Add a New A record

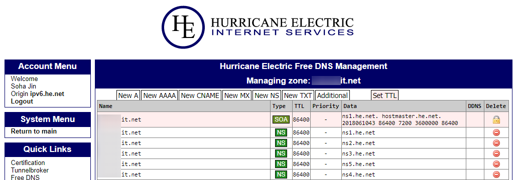[128, 95]
